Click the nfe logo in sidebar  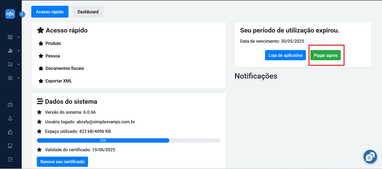click(x=10, y=14)
